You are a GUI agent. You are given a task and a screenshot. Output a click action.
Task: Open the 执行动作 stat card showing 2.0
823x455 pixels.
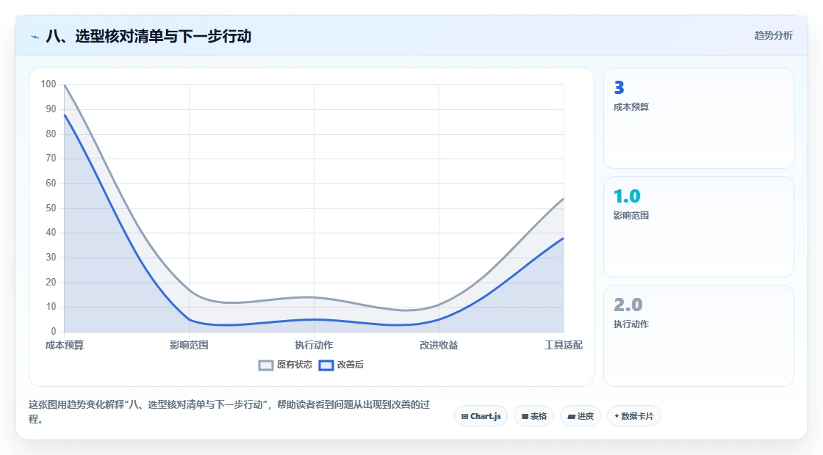point(699,335)
